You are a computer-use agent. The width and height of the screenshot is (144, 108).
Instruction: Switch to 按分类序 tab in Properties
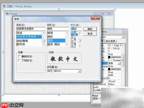click(111, 41)
